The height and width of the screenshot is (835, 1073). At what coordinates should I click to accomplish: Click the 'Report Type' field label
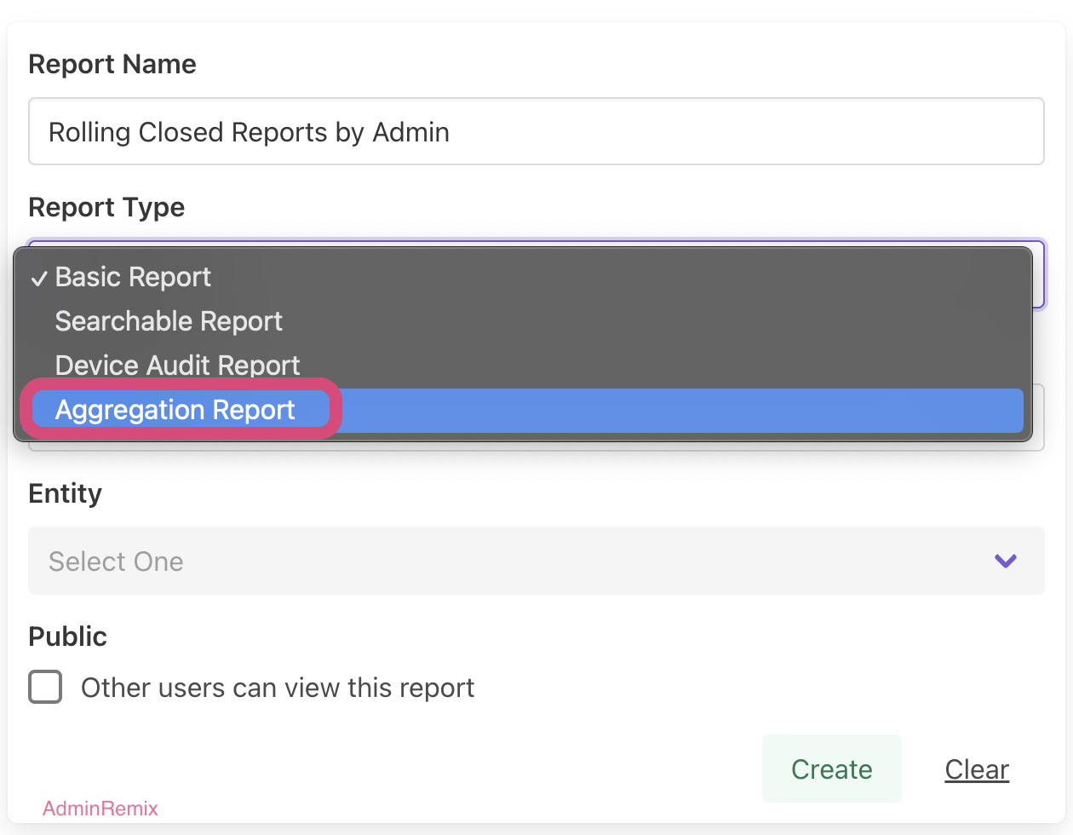(106, 208)
